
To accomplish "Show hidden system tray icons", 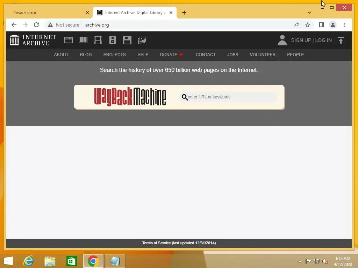I will point(300,261).
